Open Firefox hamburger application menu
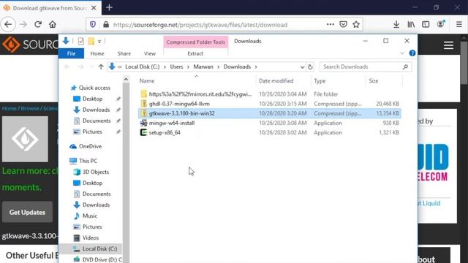This screenshot has height=263, width=468. coord(459,24)
